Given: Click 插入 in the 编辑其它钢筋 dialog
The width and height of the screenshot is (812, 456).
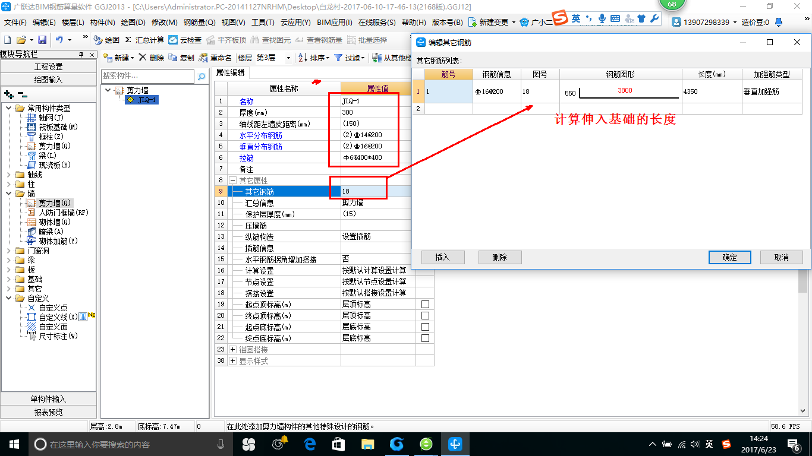Looking at the screenshot, I should pyautogui.click(x=443, y=257).
